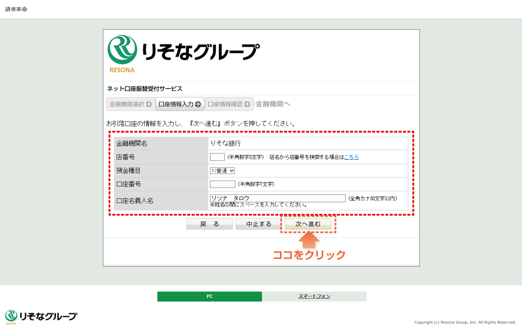Open the 預金種目 dropdown showing 1:普通
The image size is (522, 328).
222,171
